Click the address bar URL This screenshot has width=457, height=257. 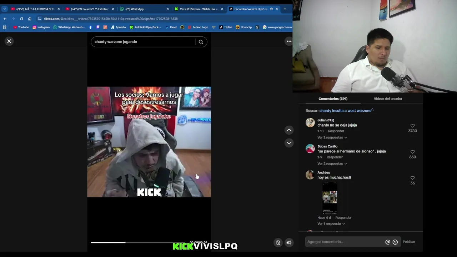(x=111, y=19)
